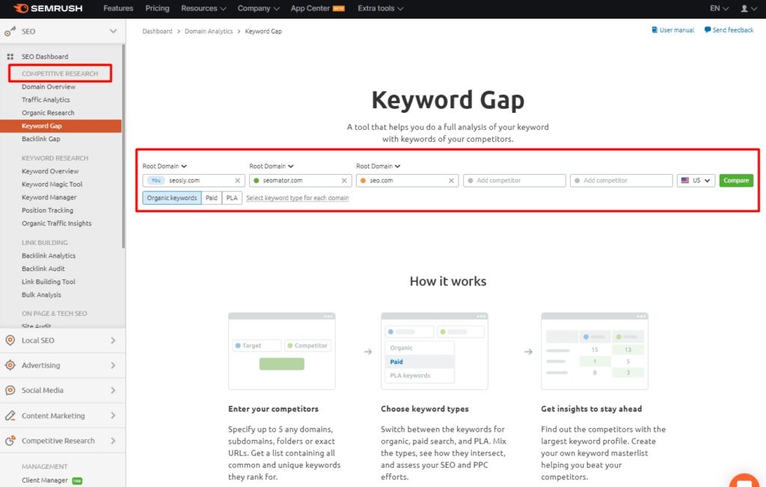The image size is (766, 487).
Task: Go to Domain Analytics breadcrumb
Action: click(x=208, y=31)
